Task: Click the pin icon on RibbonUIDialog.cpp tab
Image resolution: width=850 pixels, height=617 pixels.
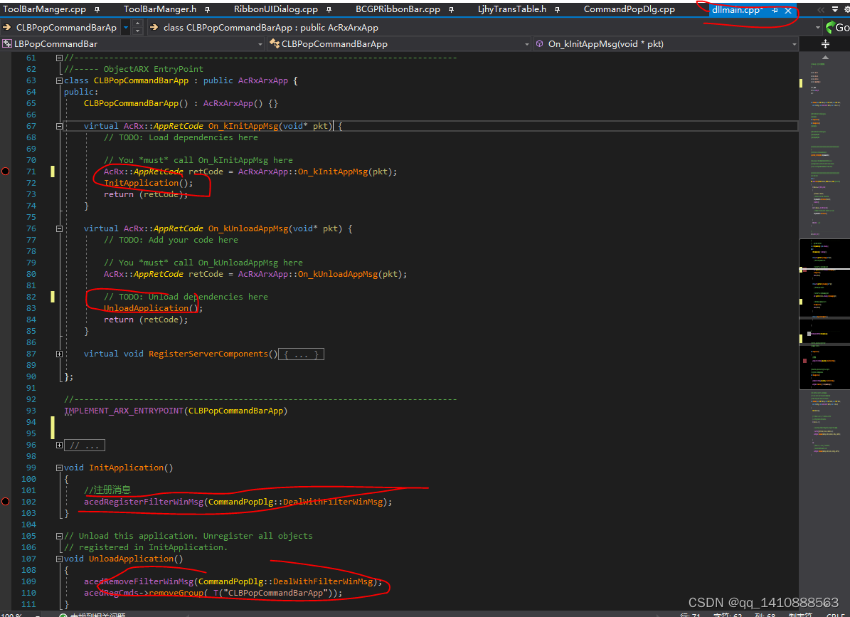Action: [x=329, y=9]
